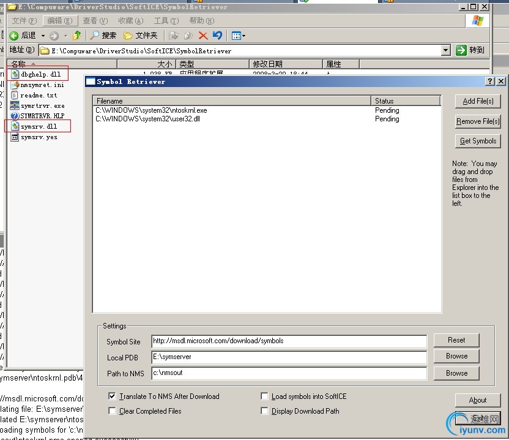Open the Forward button history dropdown
Image resolution: width=509 pixels, height=440 pixels.
(x=65, y=36)
